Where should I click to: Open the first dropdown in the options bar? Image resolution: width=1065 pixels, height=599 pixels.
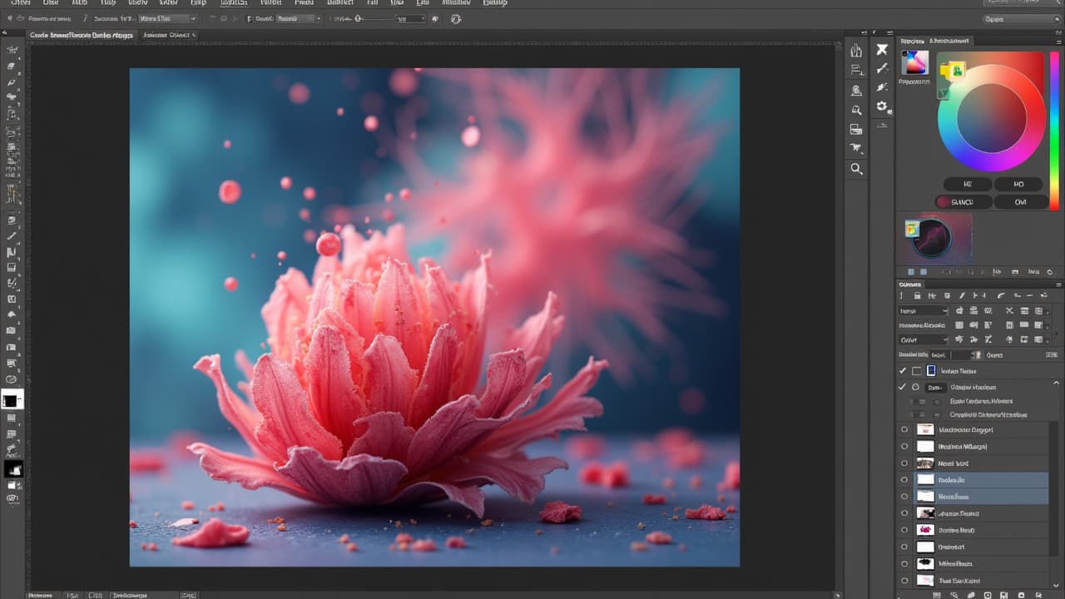(167, 18)
